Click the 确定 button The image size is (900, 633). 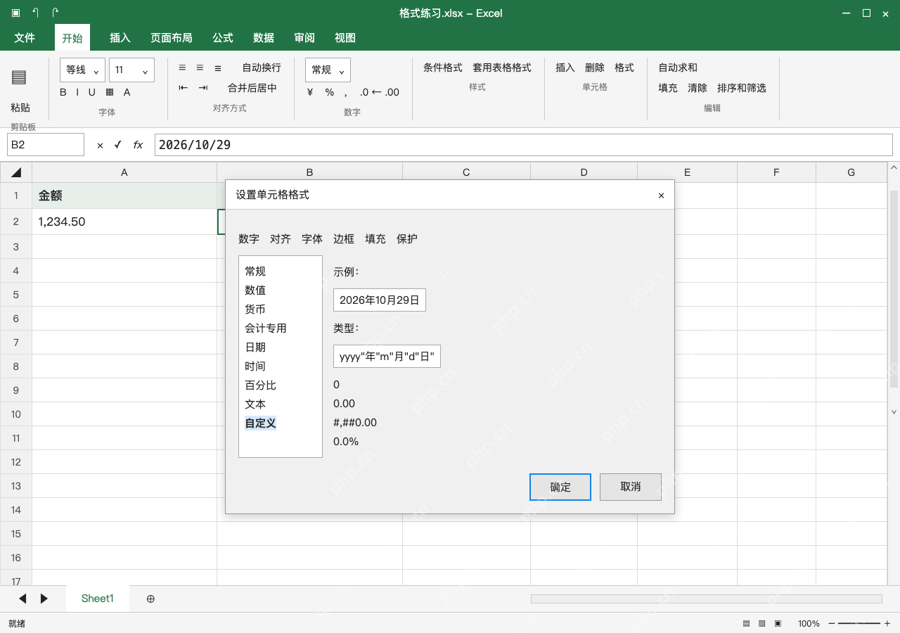coord(560,487)
